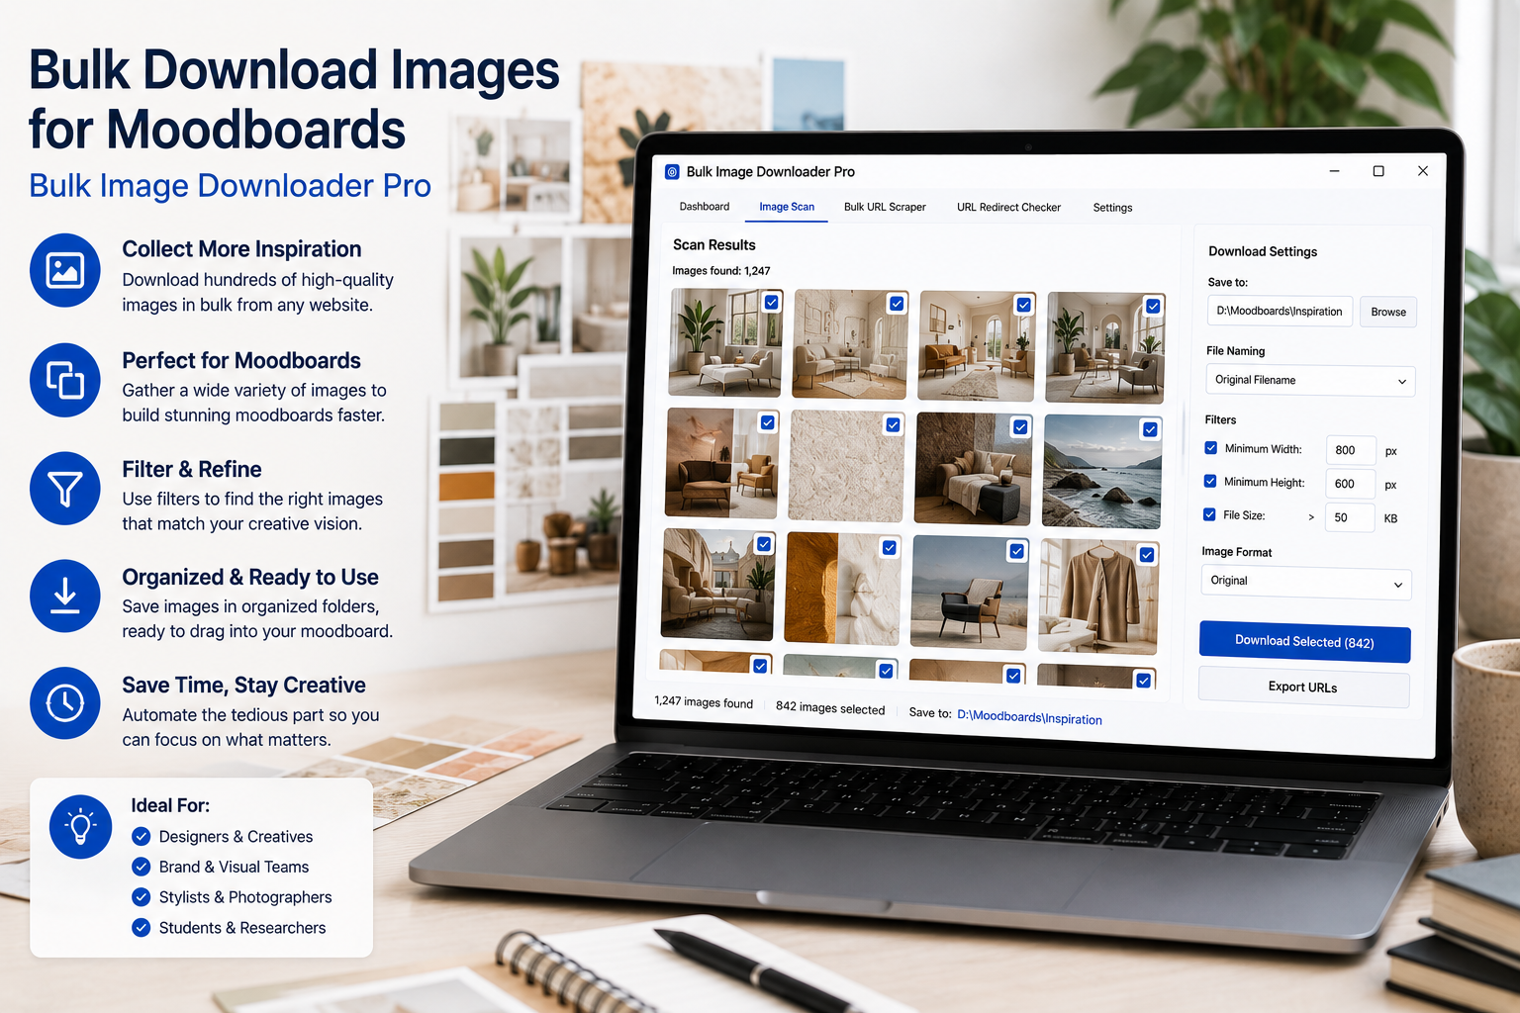Select the textured plaster wall thumbnail
The height and width of the screenshot is (1013, 1520).
pos(846,466)
